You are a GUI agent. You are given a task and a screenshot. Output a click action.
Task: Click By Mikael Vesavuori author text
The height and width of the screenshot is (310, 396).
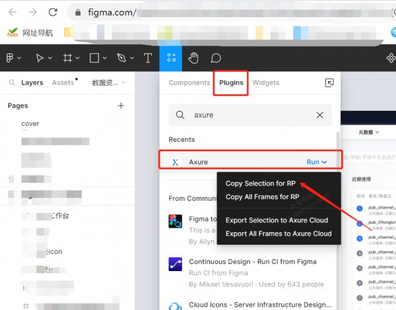pos(221,284)
